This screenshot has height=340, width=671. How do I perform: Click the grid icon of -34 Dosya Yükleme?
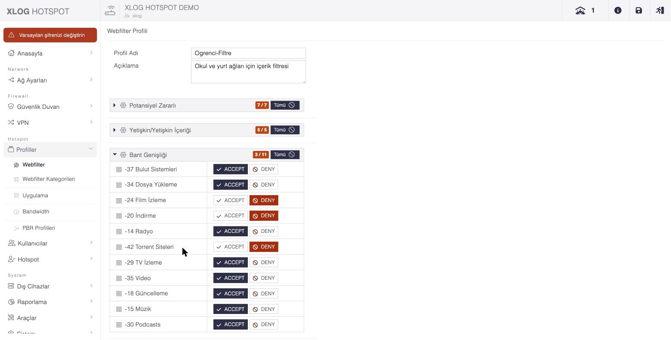click(119, 185)
